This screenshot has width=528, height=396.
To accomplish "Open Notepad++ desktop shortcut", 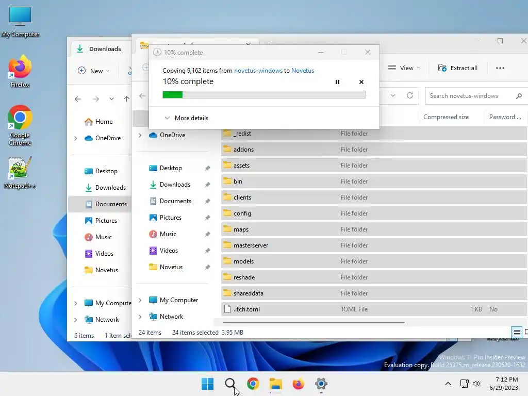I will 20,173.
